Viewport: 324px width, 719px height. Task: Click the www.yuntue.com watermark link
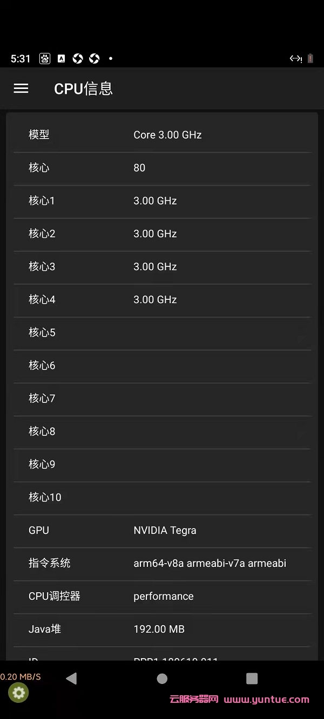pos(266,700)
